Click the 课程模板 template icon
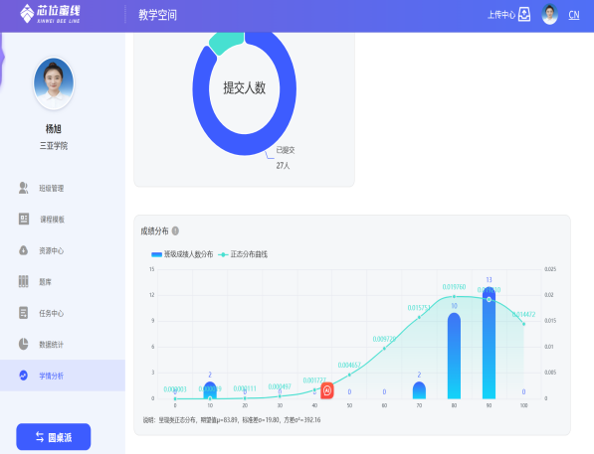Image resolution: width=594 pixels, height=454 pixels. [24, 220]
